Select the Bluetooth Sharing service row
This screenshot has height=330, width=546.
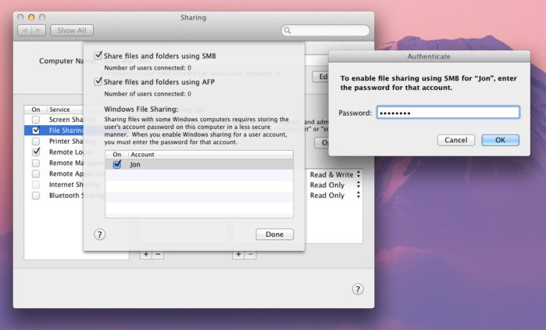click(x=54, y=195)
